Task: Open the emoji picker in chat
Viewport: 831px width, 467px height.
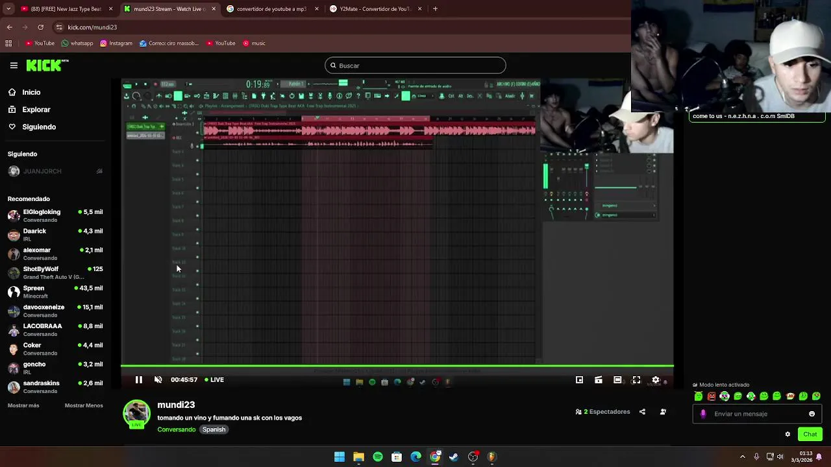Action: pos(812,414)
